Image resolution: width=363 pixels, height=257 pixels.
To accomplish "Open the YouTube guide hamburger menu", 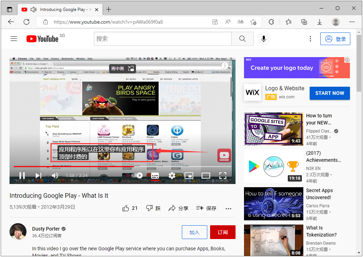I will (x=14, y=38).
